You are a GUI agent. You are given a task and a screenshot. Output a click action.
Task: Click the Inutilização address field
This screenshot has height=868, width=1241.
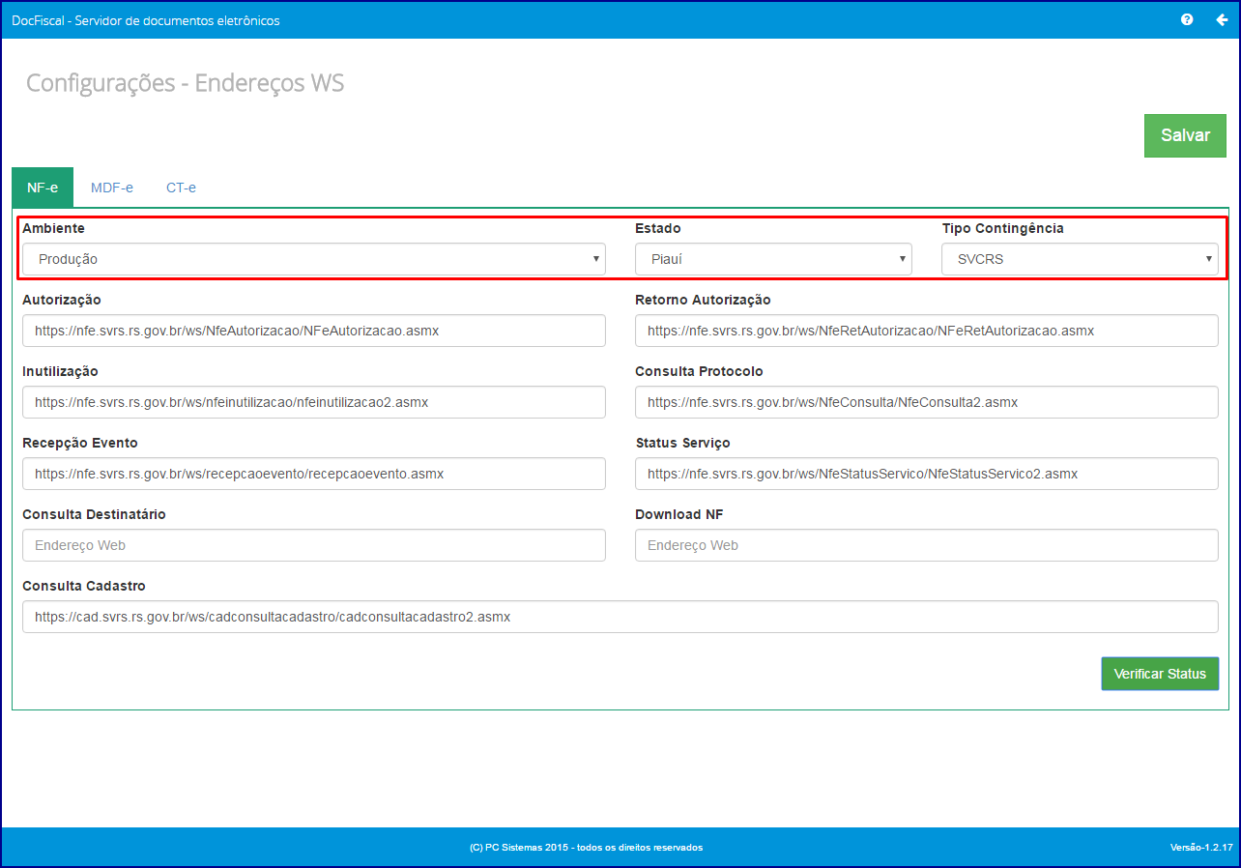313,402
